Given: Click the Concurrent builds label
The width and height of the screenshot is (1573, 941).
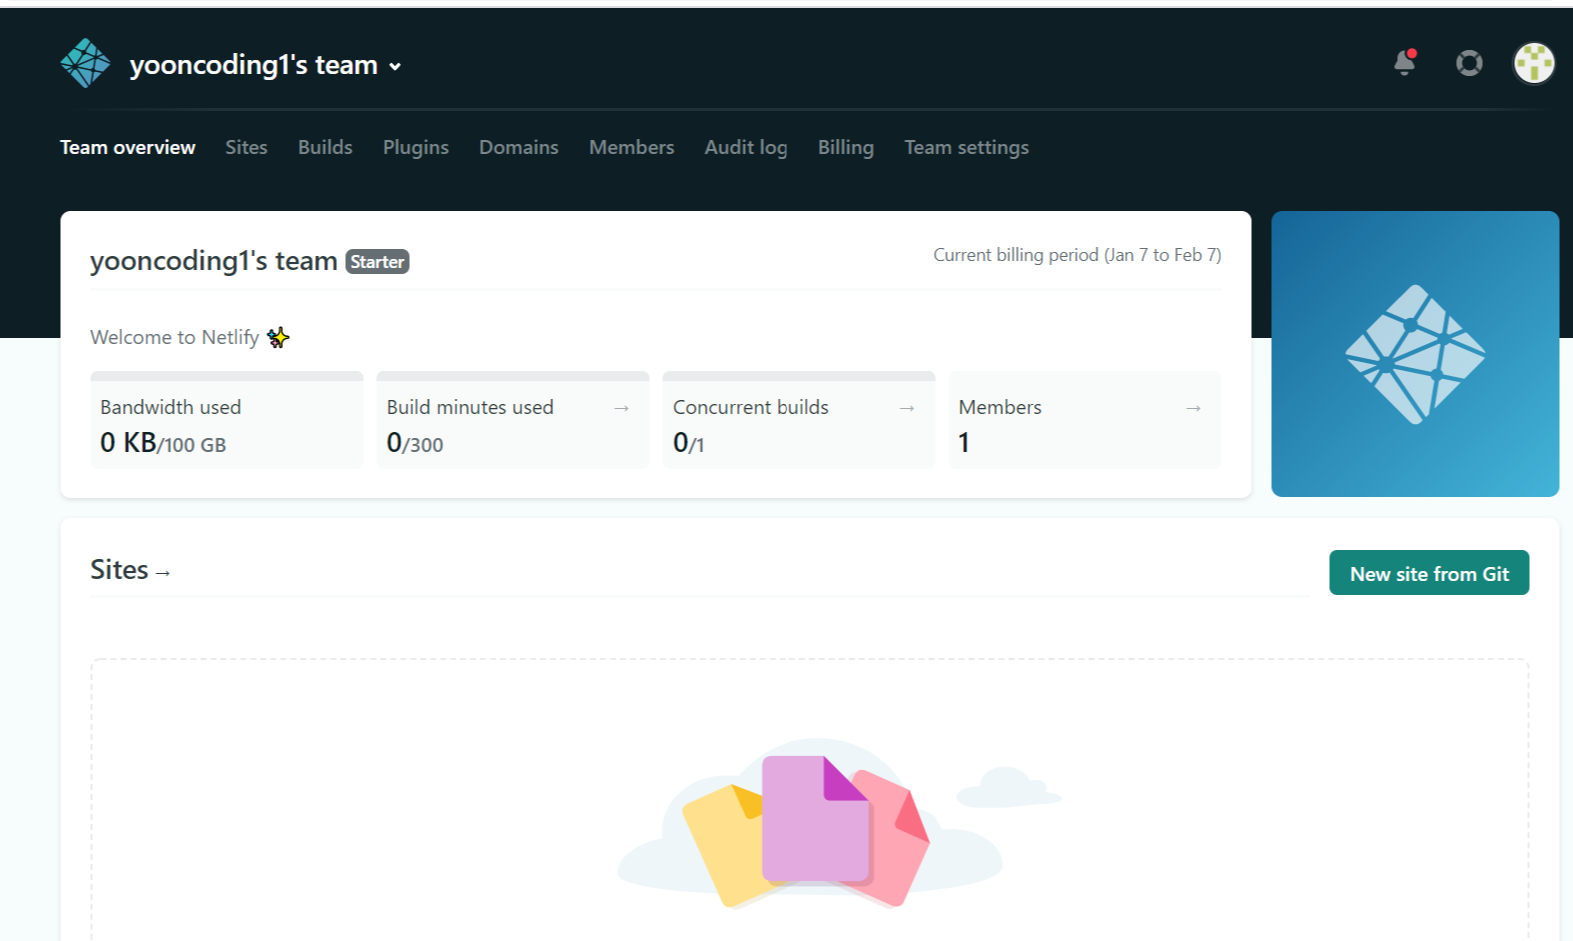Looking at the screenshot, I should [751, 407].
